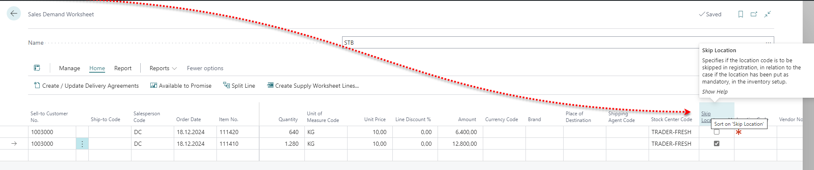Bookmark this Sales Demand Worksheet page
This screenshot has height=170, width=814.
[740, 14]
